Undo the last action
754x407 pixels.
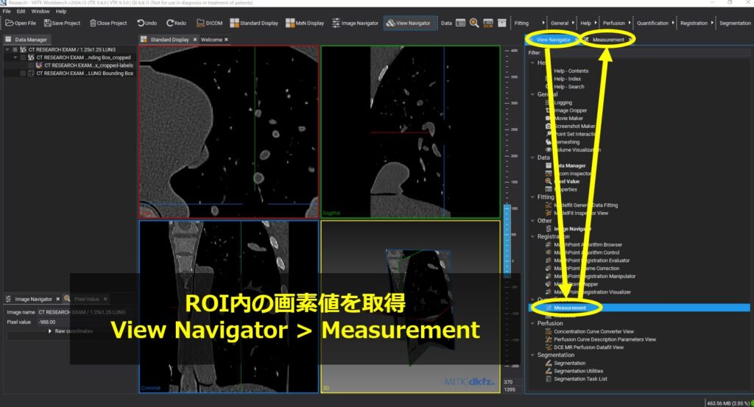click(x=147, y=23)
